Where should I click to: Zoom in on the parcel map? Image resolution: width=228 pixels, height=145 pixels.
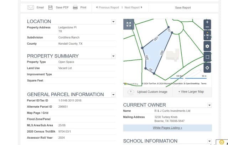click(207, 22)
